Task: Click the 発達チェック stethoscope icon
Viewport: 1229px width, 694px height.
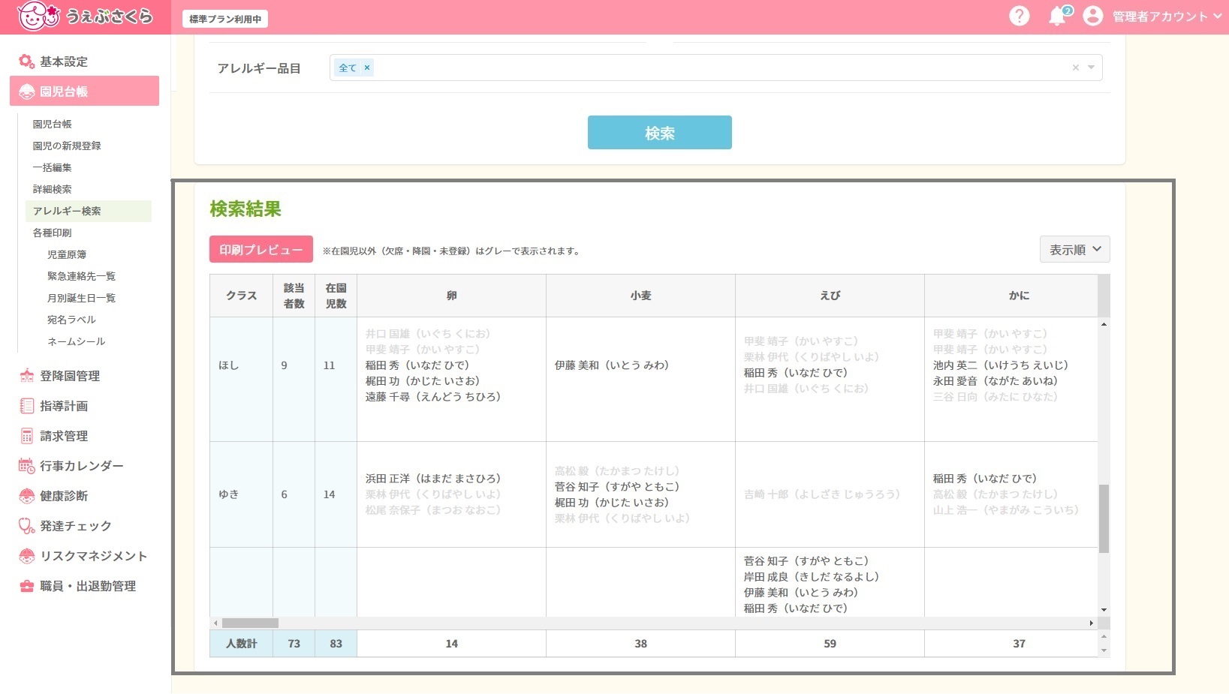Action: (x=27, y=526)
